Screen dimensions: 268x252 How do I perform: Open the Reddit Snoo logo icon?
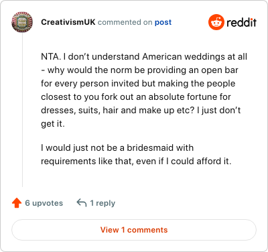click(x=216, y=22)
